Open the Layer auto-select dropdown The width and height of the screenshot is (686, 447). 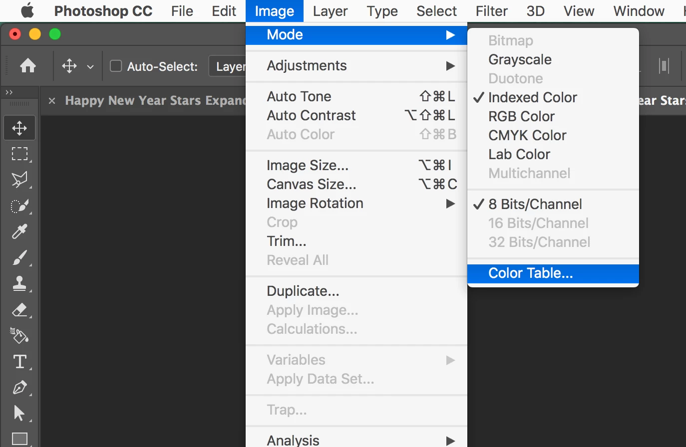point(228,66)
